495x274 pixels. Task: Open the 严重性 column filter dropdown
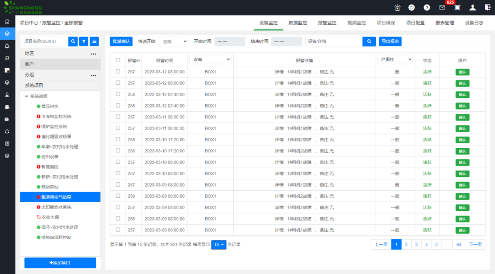point(395,59)
